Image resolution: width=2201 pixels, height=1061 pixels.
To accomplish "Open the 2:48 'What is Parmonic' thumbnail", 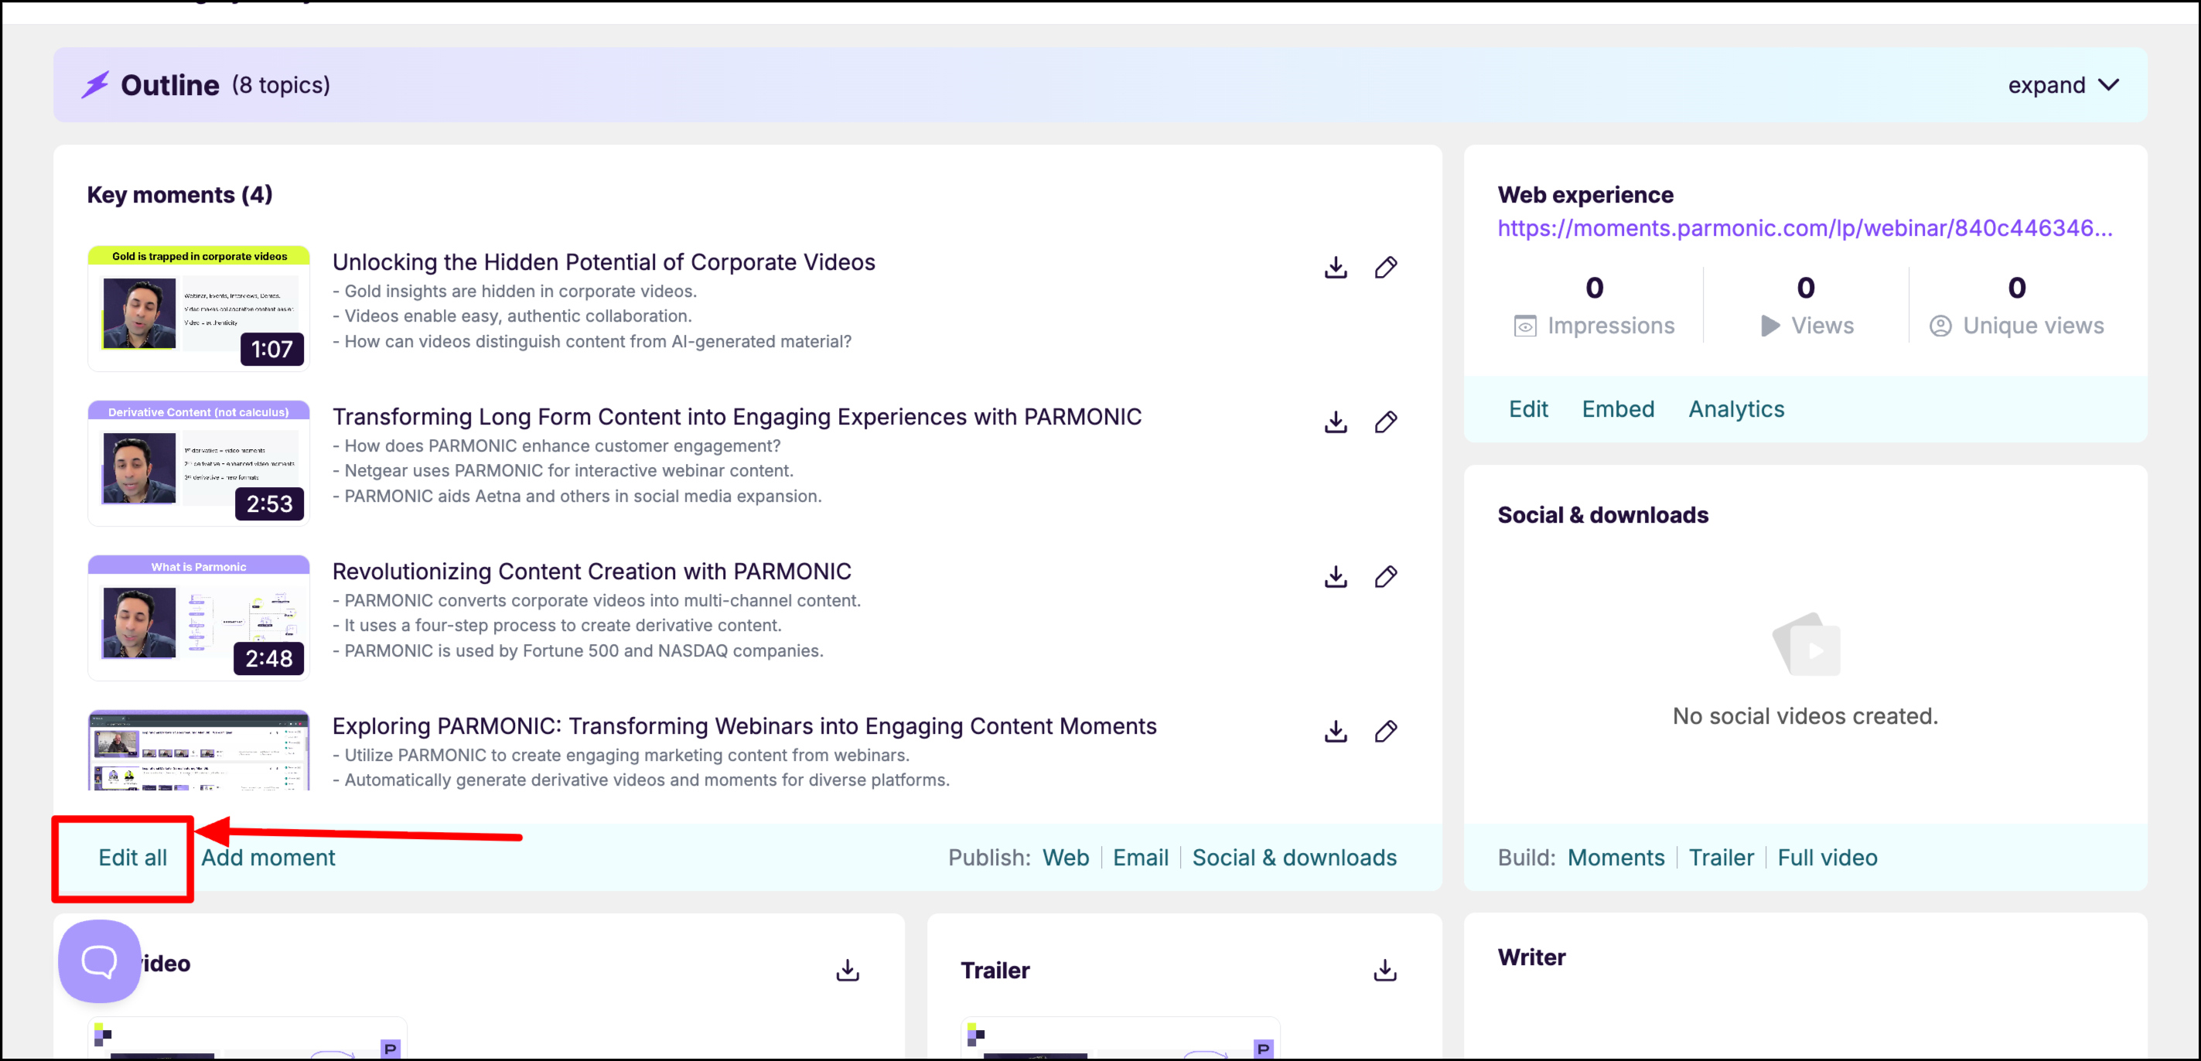I will [198, 618].
